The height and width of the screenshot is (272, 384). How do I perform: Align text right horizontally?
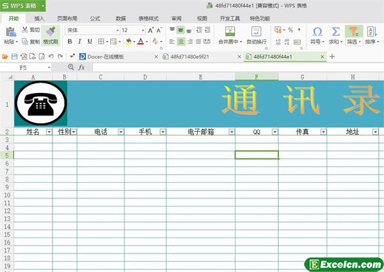[190, 42]
